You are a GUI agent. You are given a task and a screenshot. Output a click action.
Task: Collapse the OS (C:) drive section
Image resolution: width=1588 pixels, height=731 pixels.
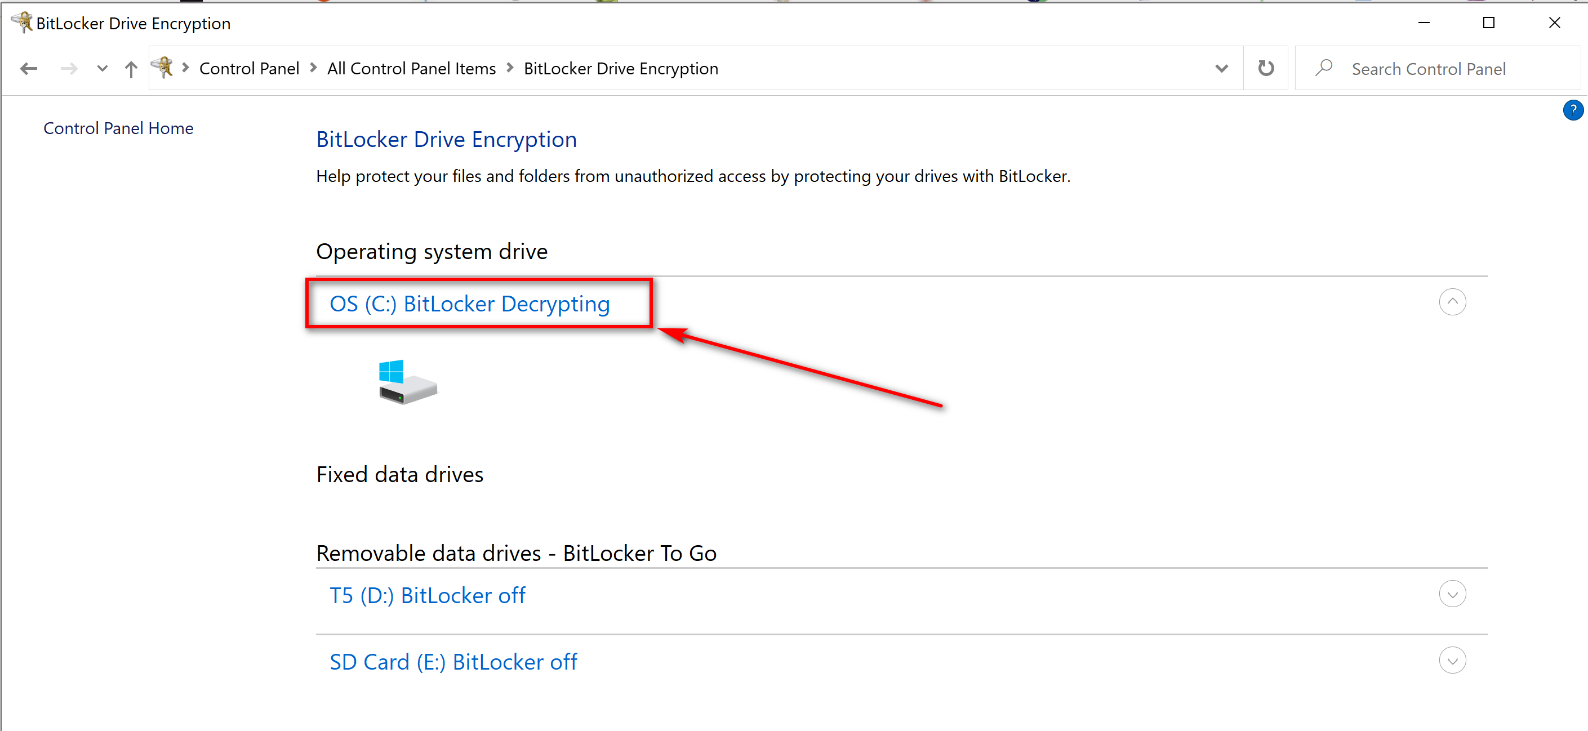(1452, 302)
